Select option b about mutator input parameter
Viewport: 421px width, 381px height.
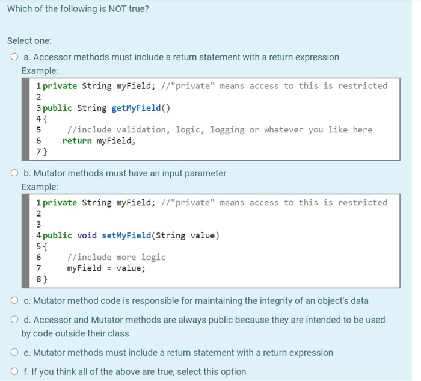click(x=14, y=173)
